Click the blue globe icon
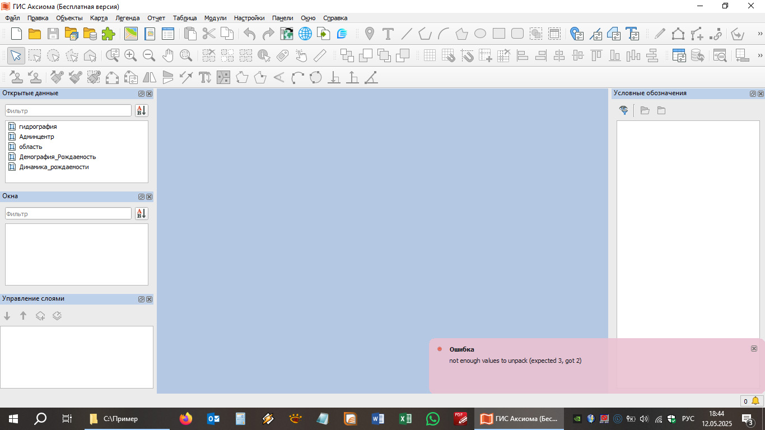The width and height of the screenshot is (765, 430). [x=305, y=34]
